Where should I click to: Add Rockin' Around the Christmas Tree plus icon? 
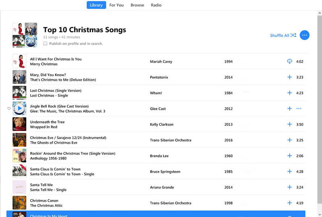click(289, 156)
